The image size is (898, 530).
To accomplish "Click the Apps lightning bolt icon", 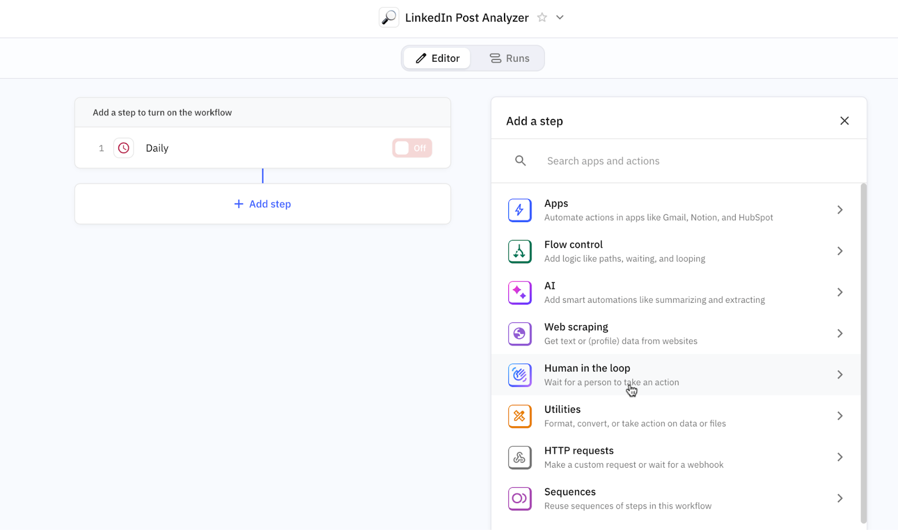I will point(520,210).
